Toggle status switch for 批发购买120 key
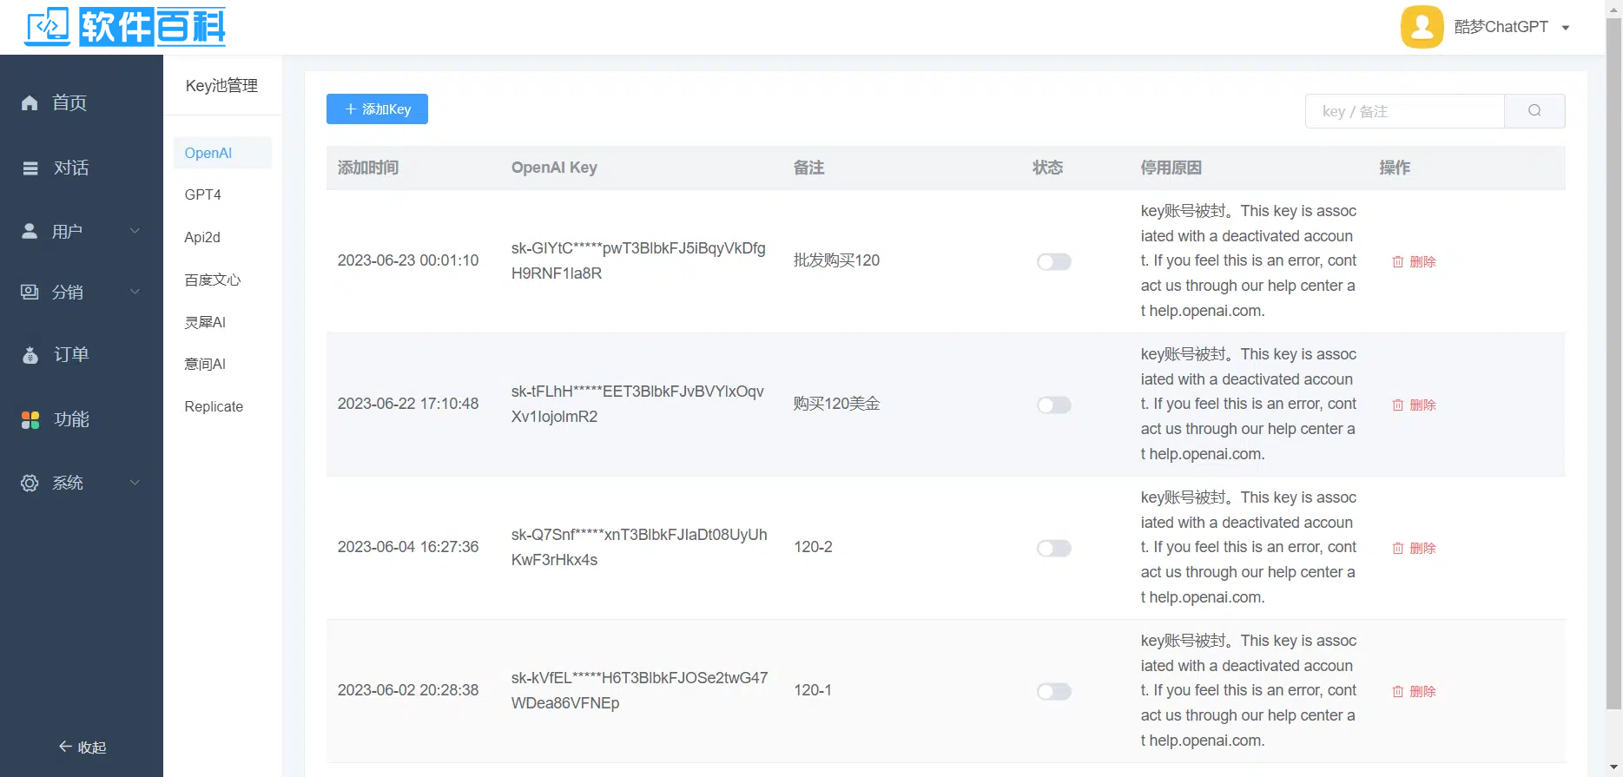The image size is (1623, 777). click(x=1053, y=261)
